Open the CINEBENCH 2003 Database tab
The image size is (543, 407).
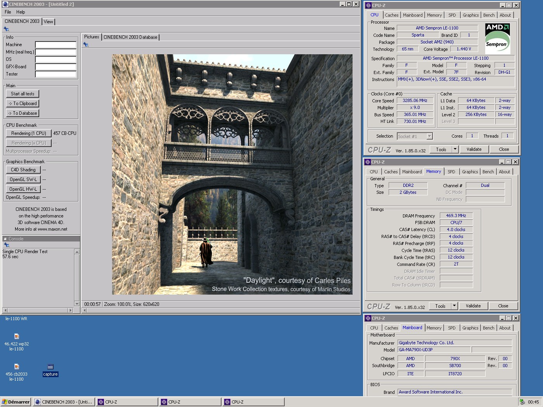click(x=130, y=37)
